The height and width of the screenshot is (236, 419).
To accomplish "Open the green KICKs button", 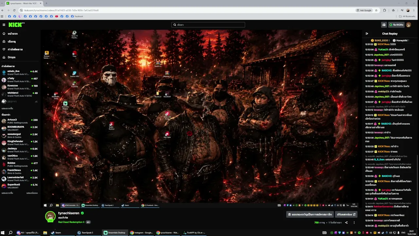I will (396, 25).
